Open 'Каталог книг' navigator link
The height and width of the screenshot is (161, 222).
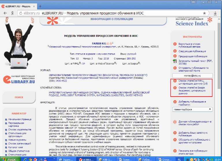[16, 147]
